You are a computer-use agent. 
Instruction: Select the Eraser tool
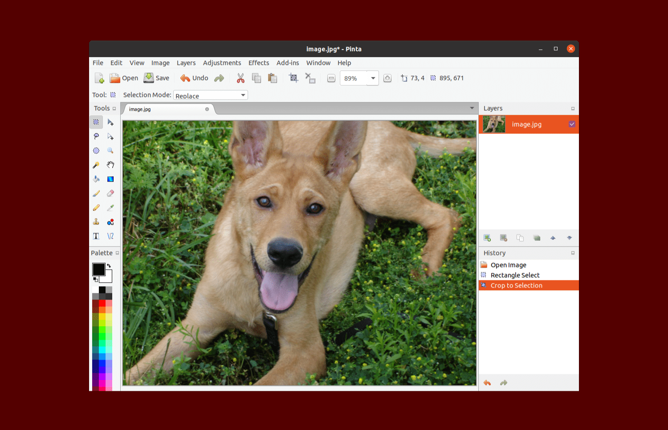(x=110, y=193)
